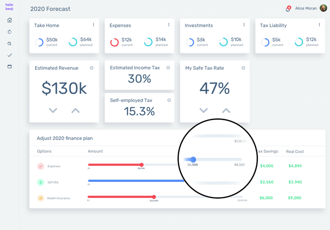Click the hello benji logo

coord(9,7)
